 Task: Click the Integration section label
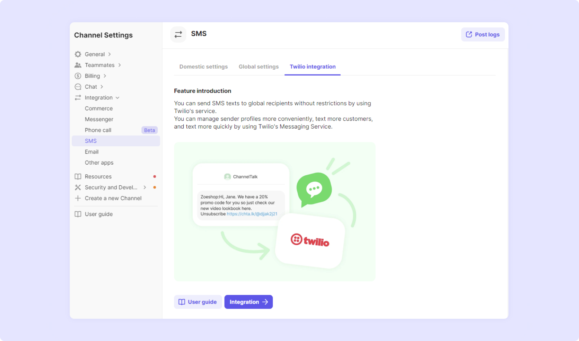point(99,98)
